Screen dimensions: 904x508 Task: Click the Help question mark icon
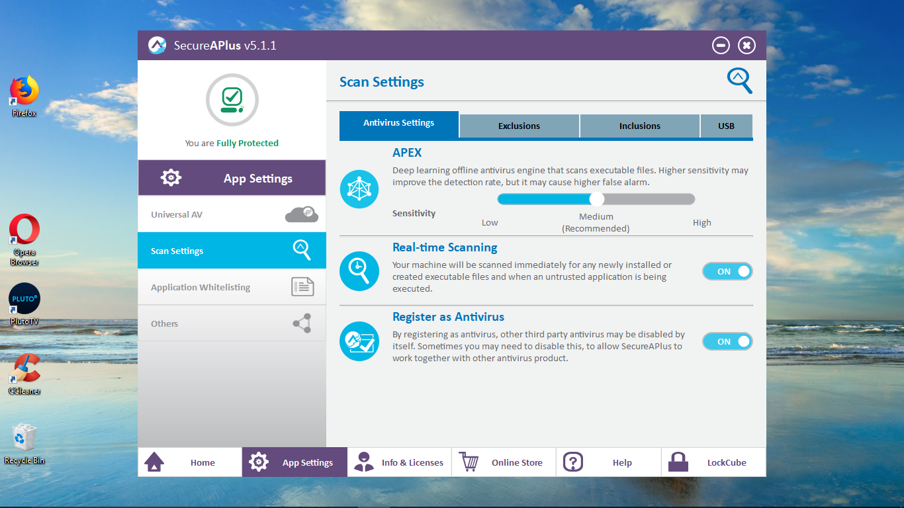coord(573,462)
